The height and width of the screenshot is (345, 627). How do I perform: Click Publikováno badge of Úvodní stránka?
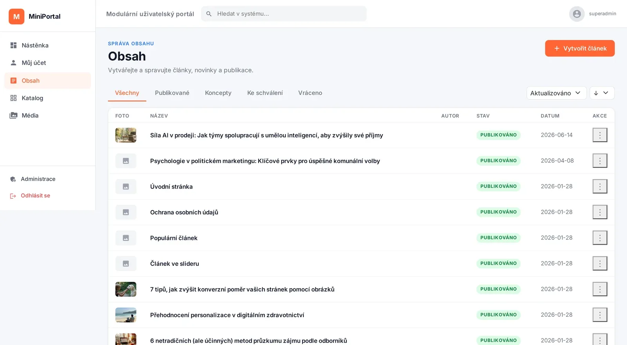[x=498, y=186]
